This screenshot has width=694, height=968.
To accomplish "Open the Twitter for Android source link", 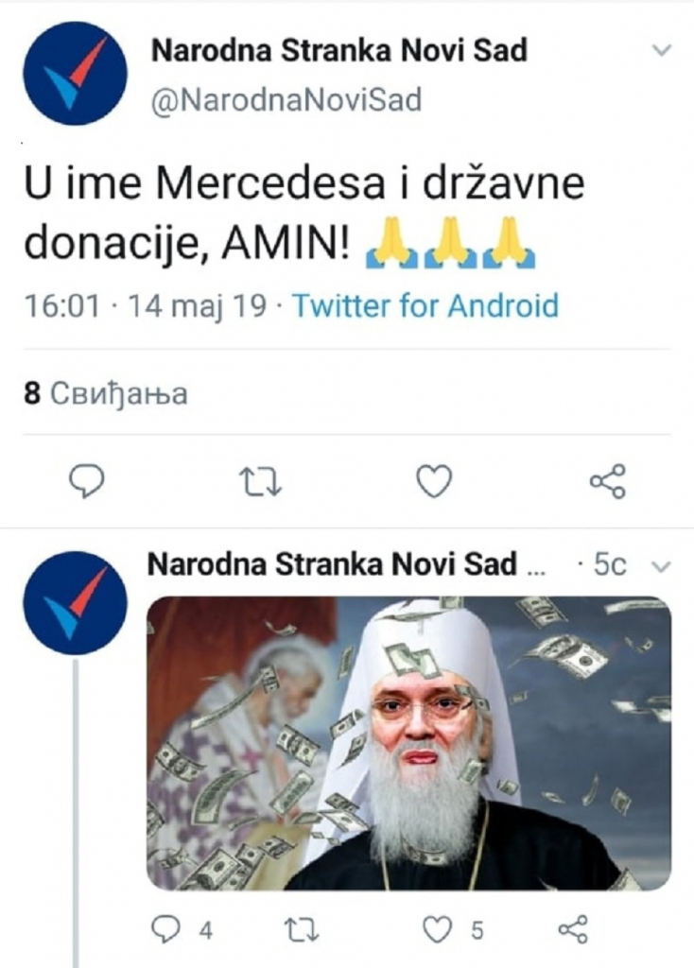I will 424,306.
